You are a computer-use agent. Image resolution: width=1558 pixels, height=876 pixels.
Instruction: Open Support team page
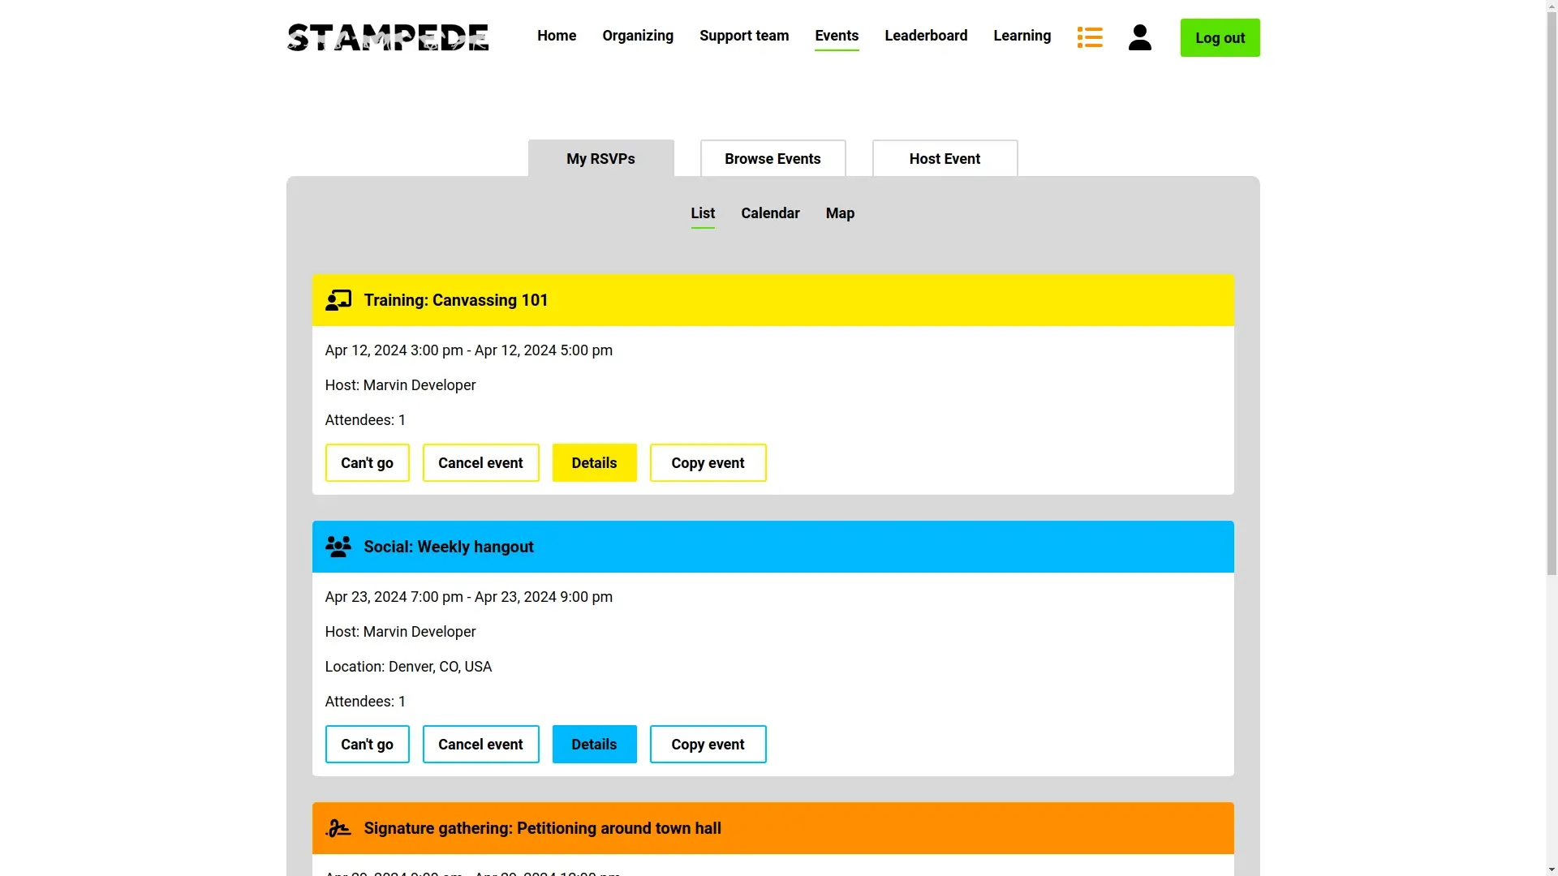(744, 36)
